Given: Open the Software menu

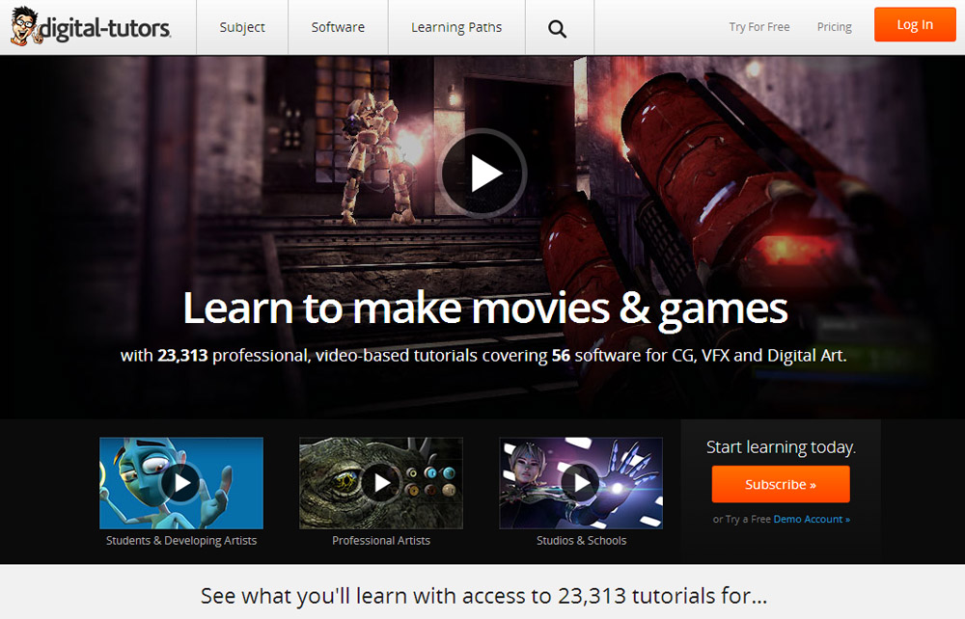Looking at the screenshot, I should (x=338, y=27).
